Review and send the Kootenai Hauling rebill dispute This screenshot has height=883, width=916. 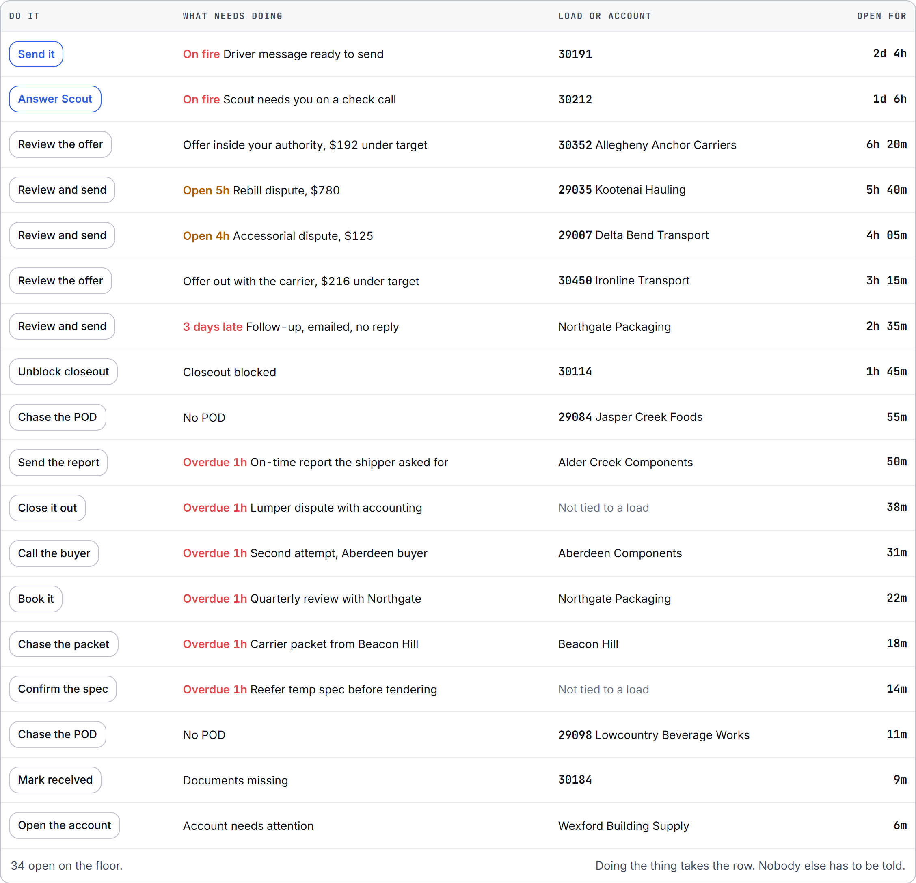coord(62,190)
